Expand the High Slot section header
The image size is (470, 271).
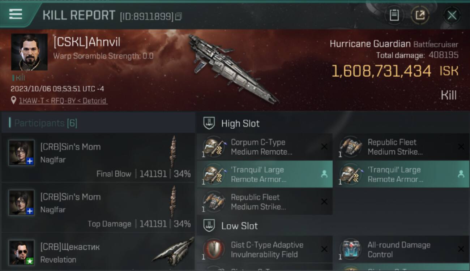tap(333, 123)
